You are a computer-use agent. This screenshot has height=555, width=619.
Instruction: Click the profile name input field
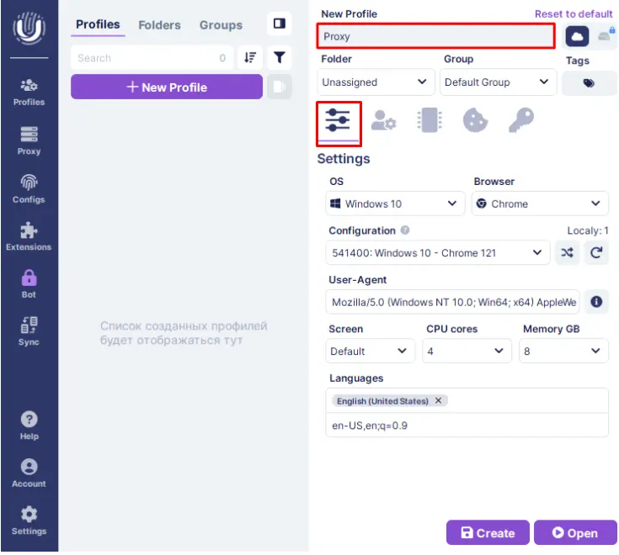(435, 37)
